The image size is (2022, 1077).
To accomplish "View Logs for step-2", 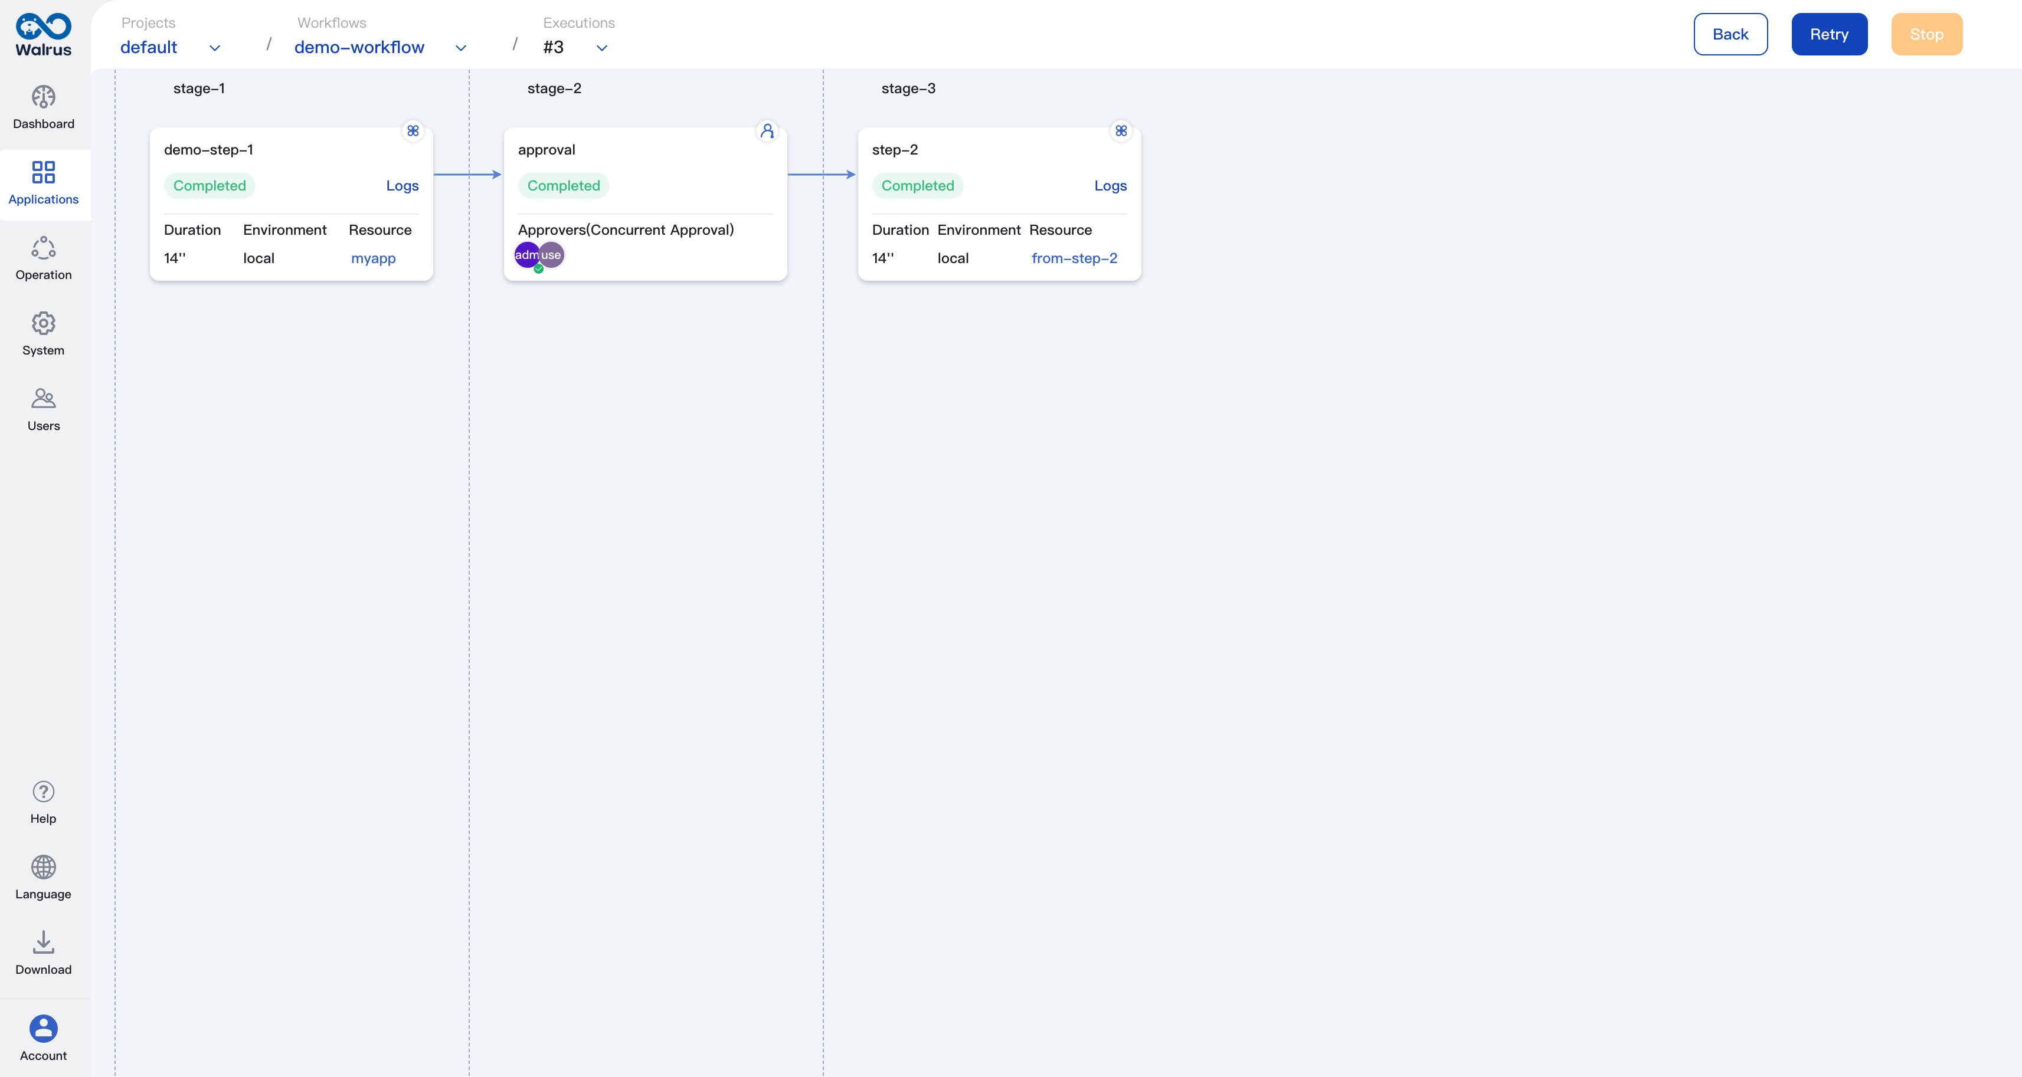I will click(x=1110, y=185).
